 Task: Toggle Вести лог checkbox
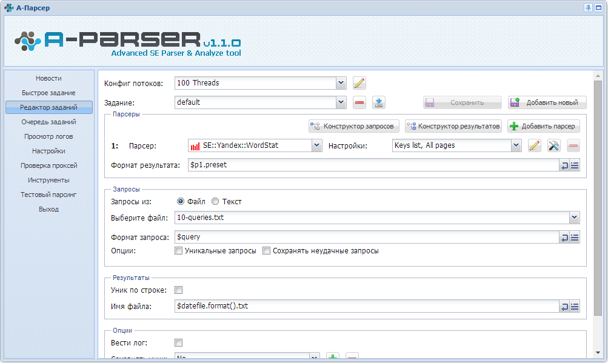(178, 342)
